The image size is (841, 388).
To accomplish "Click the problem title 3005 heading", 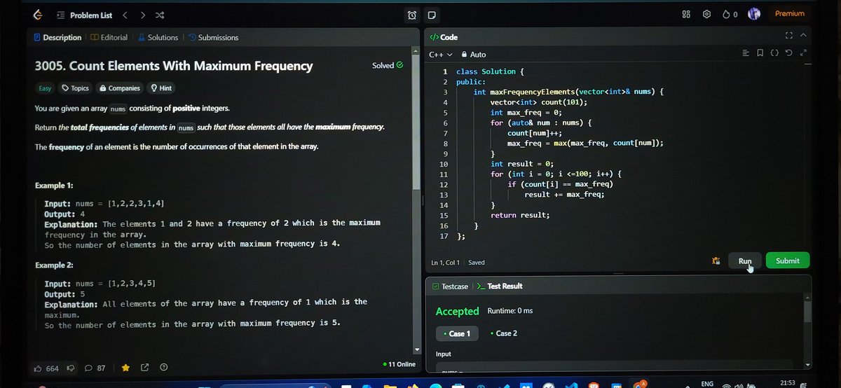I will [174, 66].
